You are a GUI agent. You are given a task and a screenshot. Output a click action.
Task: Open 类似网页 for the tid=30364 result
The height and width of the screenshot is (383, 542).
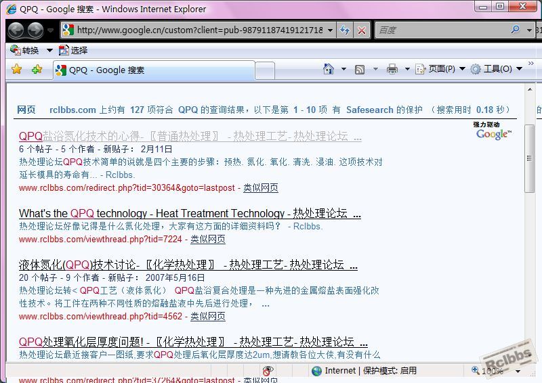click(261, 188)
